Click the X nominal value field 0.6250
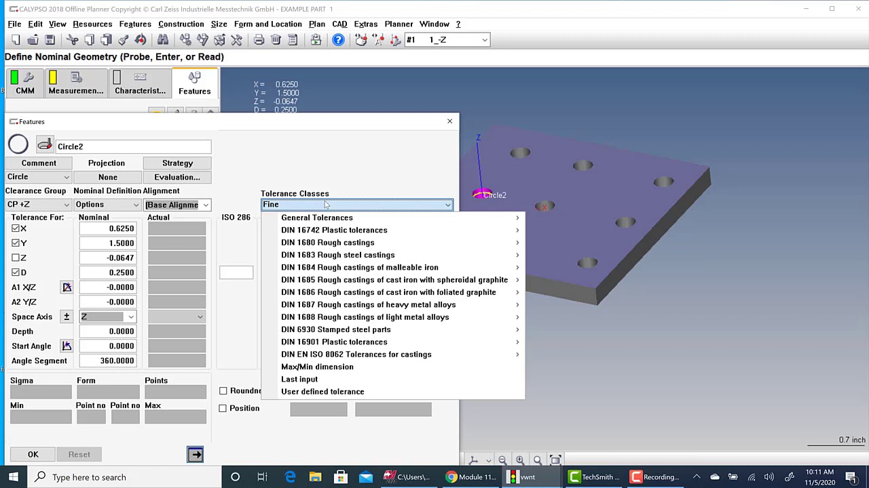 click(x=107, y=228)
